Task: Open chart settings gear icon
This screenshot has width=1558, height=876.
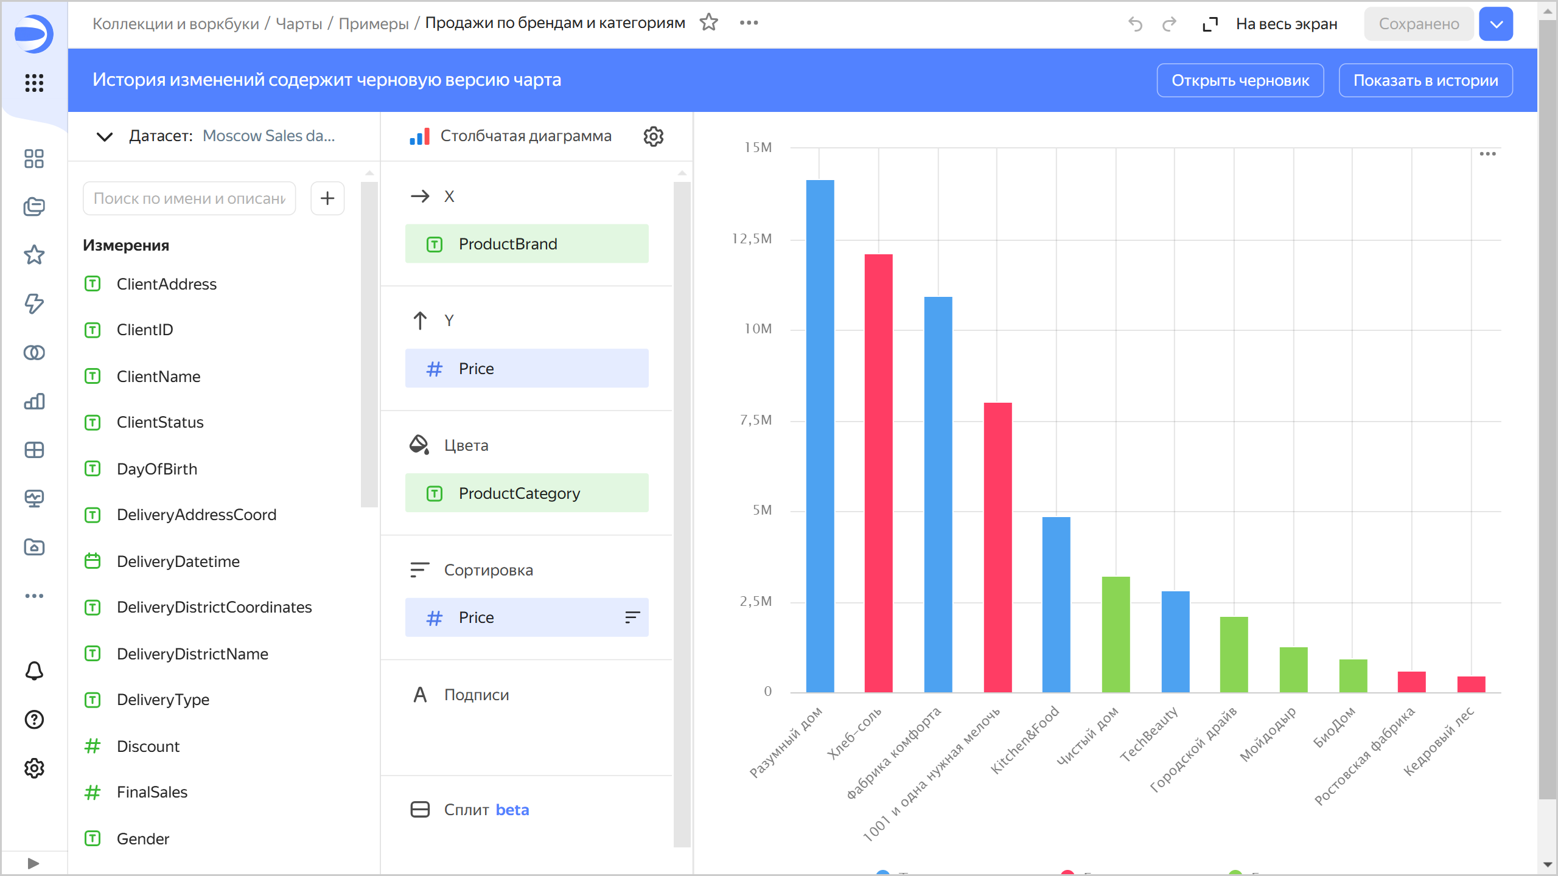Action: pos(653,136)
